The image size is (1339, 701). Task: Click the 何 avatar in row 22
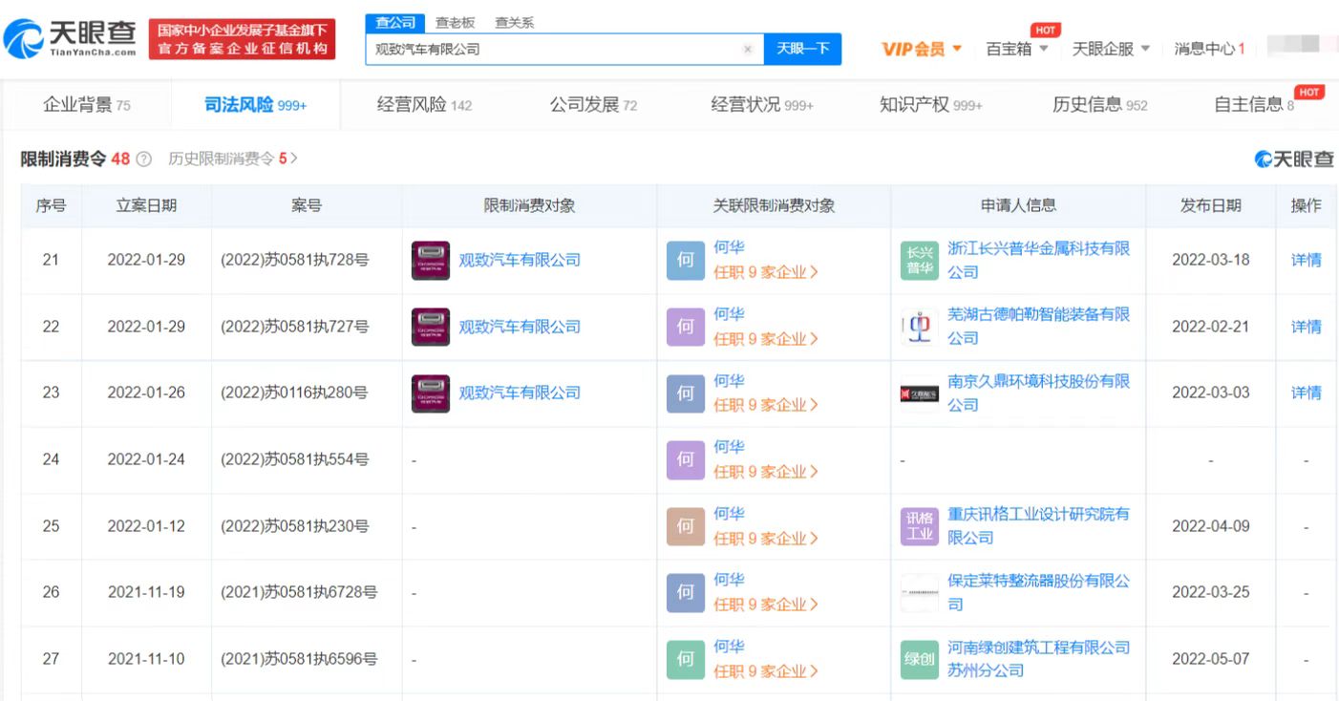686,327
